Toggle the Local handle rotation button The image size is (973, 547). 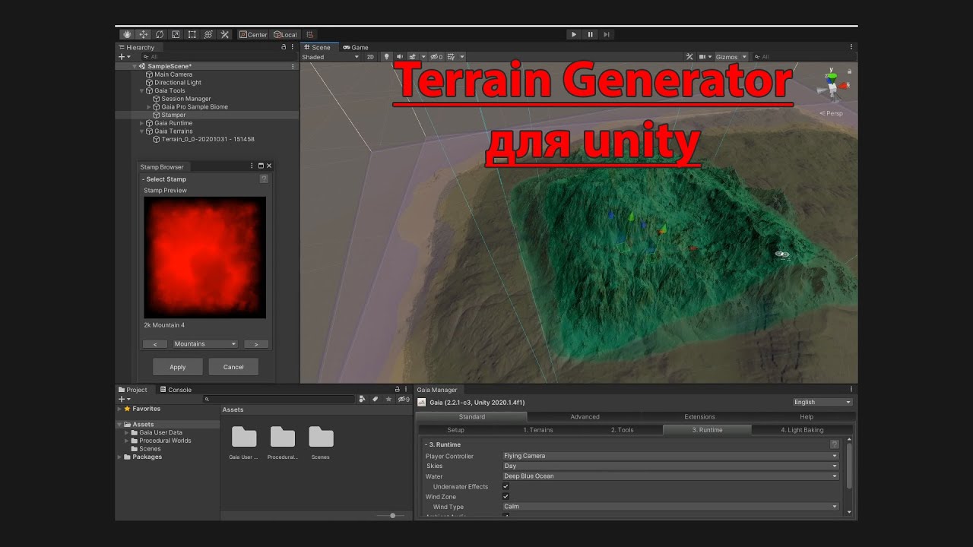285,34
